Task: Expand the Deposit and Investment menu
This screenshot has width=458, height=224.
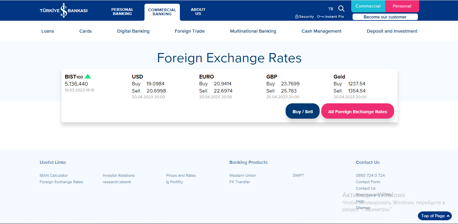Action: [x=392, y=31]
